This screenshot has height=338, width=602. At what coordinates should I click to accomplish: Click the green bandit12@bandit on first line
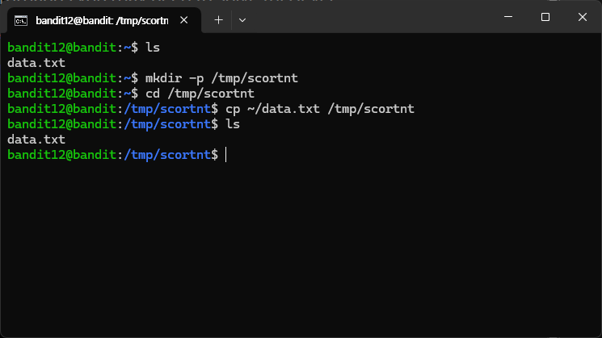(61, 48)
